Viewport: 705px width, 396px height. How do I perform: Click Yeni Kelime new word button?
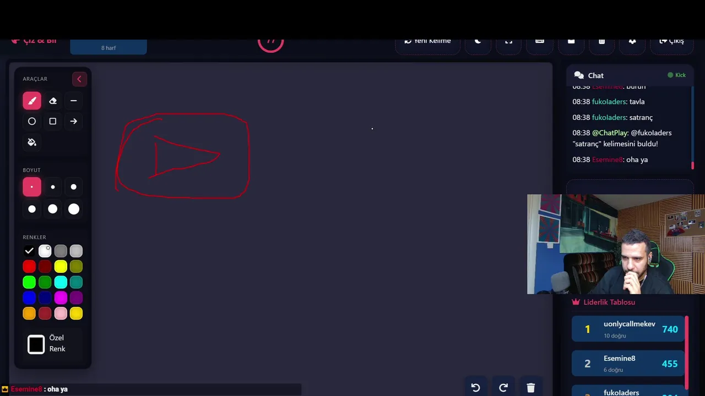428,41
